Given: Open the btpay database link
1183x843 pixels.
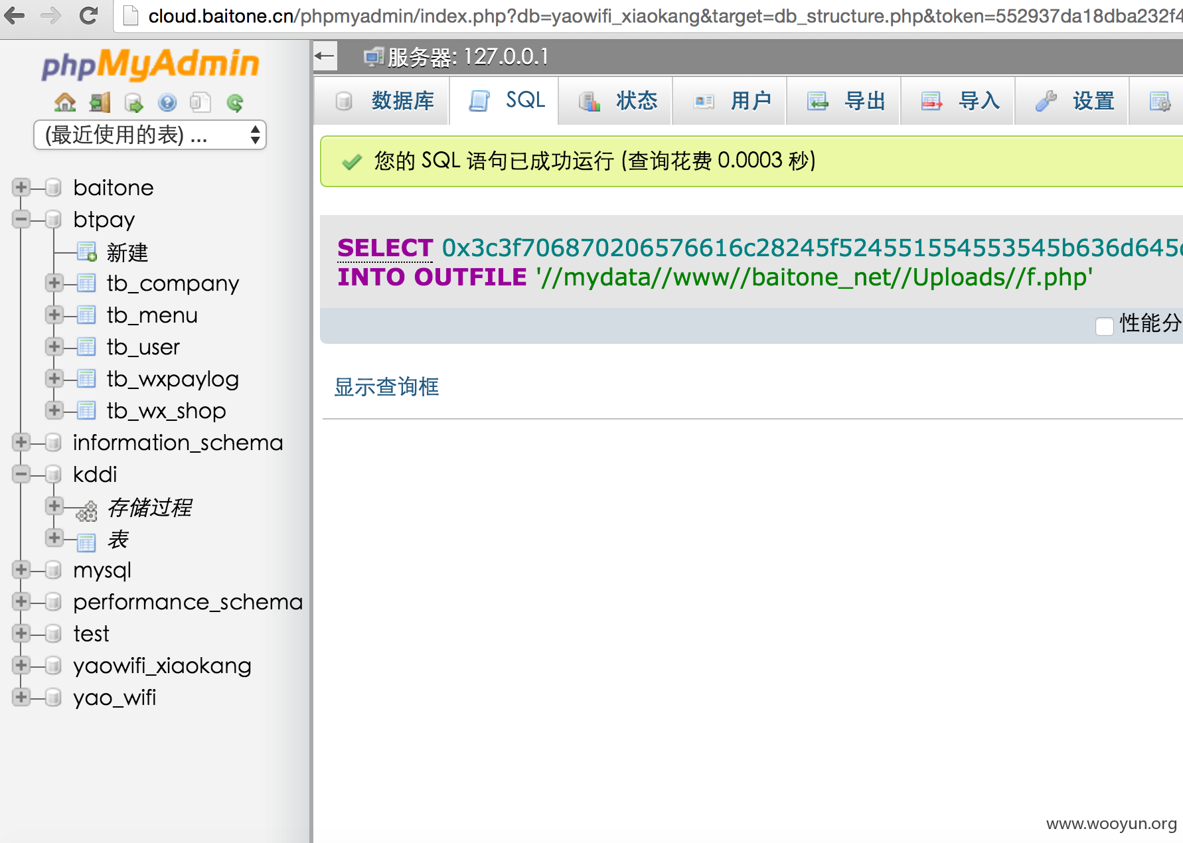Looking at the screenshot, I should tap(104, 220).
